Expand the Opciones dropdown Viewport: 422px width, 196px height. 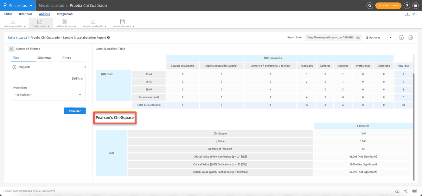378,38
